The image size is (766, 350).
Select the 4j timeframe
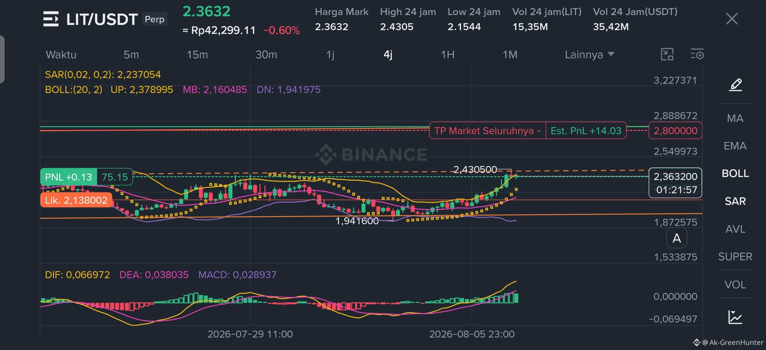pyautogui.click(x=388, y=55)
